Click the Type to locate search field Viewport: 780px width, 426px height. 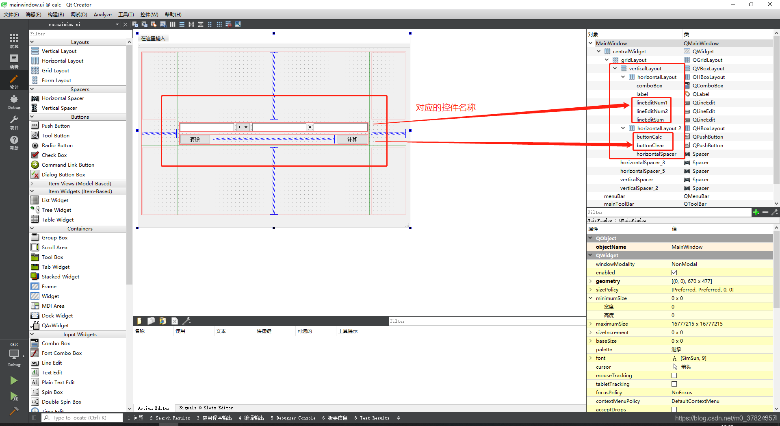coord(82,418)
